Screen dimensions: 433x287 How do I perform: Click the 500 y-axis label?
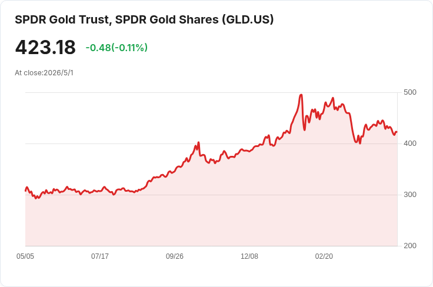pyautogui.click(x=410, y=92)
